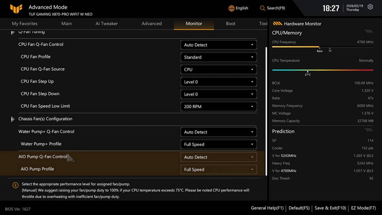Switch to the Ai Tweaker tab
382x215 pixels.
107,24
